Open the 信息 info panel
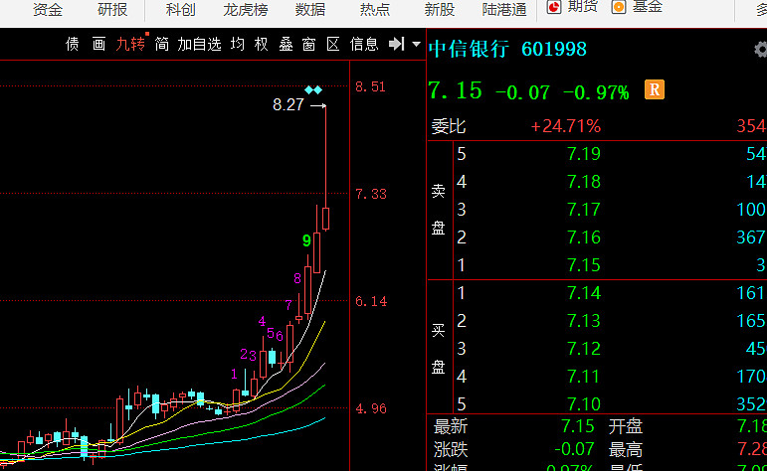The image size is (767, 471). click(364, 44)
